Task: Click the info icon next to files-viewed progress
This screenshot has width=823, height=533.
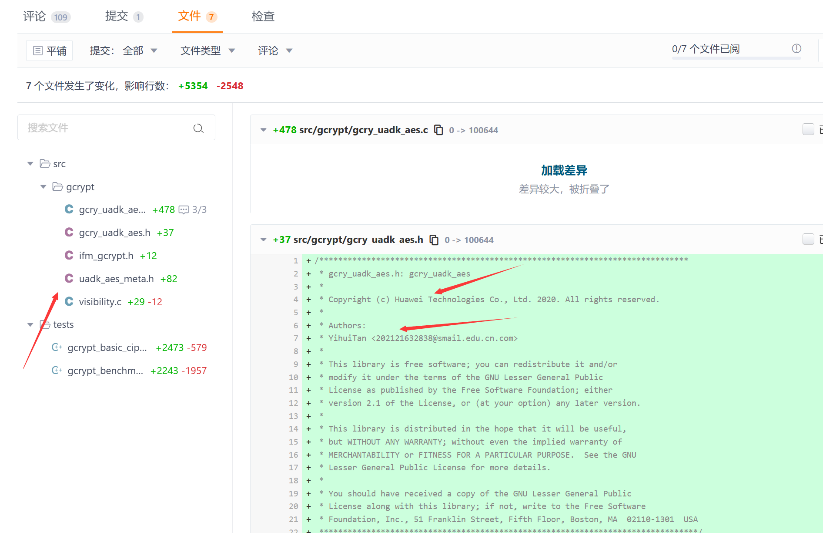Action: coord(796,49)
